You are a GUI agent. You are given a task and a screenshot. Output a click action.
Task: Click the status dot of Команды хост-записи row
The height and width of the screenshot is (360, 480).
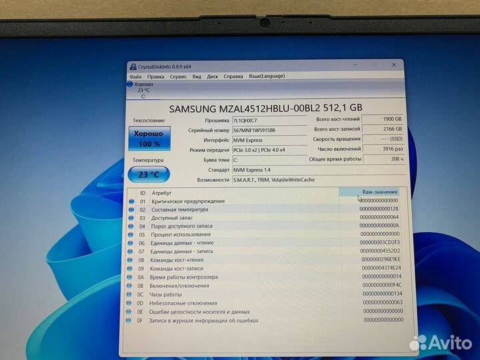tap(130, 269)
